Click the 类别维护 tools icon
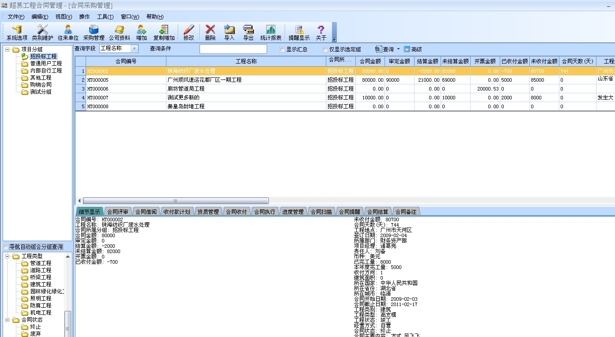This screenshot has width=615, height=337. pyautogui.click(x=42, y=32)
